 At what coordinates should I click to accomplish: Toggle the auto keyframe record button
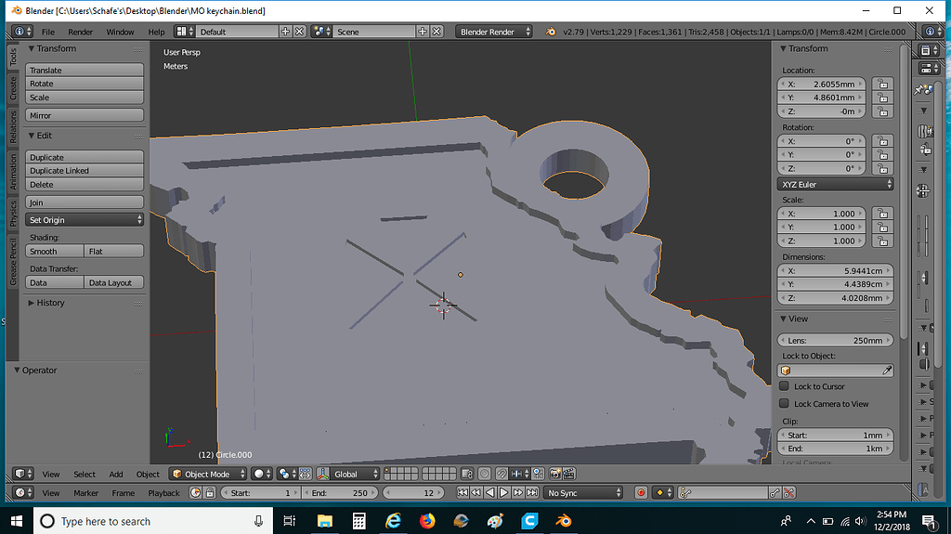click(x=641, y=493)
